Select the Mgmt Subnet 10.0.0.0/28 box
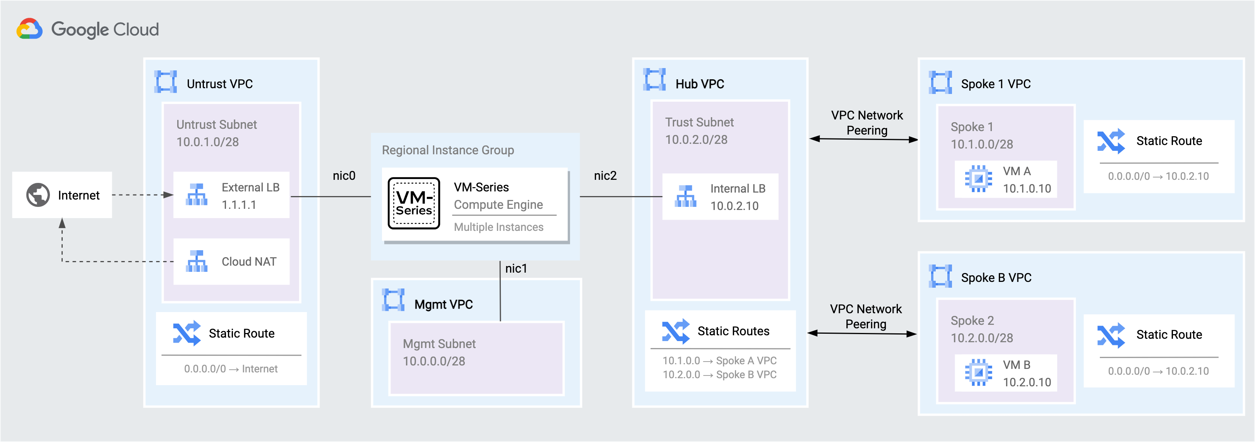Image resolution: width=1255 pixels, height=442 pixels. point(476,358)
